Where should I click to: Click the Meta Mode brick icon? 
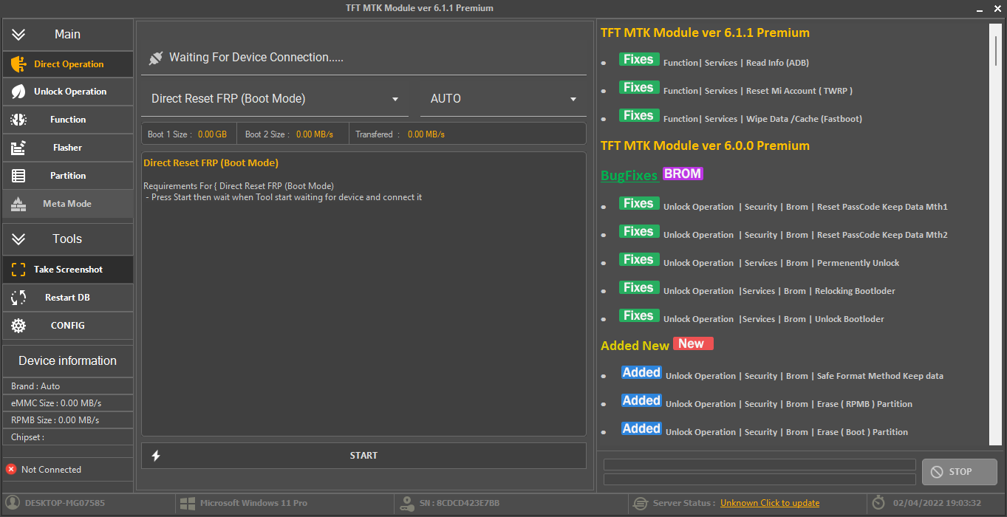pyautogui.click(x=18, y=204)
